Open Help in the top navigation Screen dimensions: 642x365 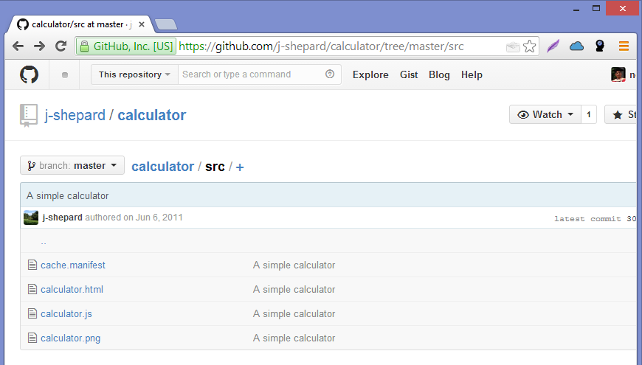[x=472, y=75]
